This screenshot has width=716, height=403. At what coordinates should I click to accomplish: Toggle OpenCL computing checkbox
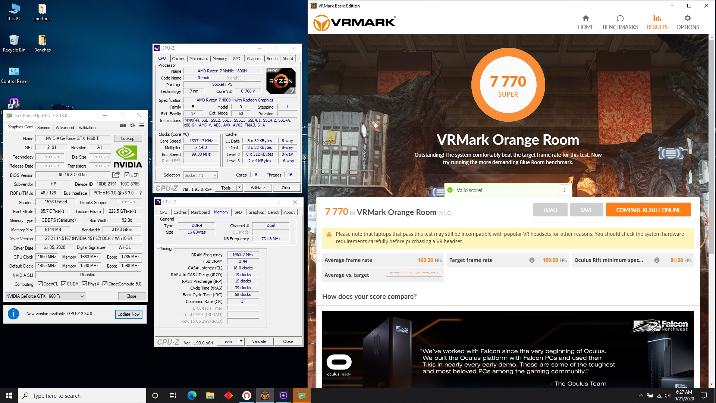[40, 284]
